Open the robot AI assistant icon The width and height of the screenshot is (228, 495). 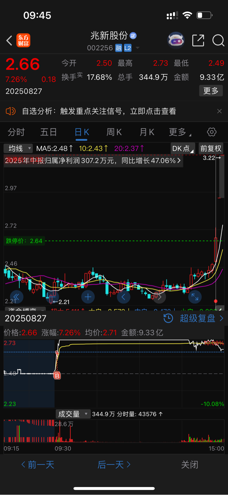click(x=176, y=40)
